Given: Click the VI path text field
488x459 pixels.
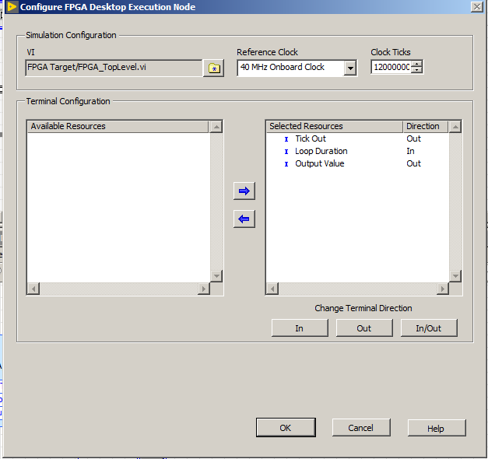Looking at the screenshot, I should pyautogui.click(x=113, y=68).
